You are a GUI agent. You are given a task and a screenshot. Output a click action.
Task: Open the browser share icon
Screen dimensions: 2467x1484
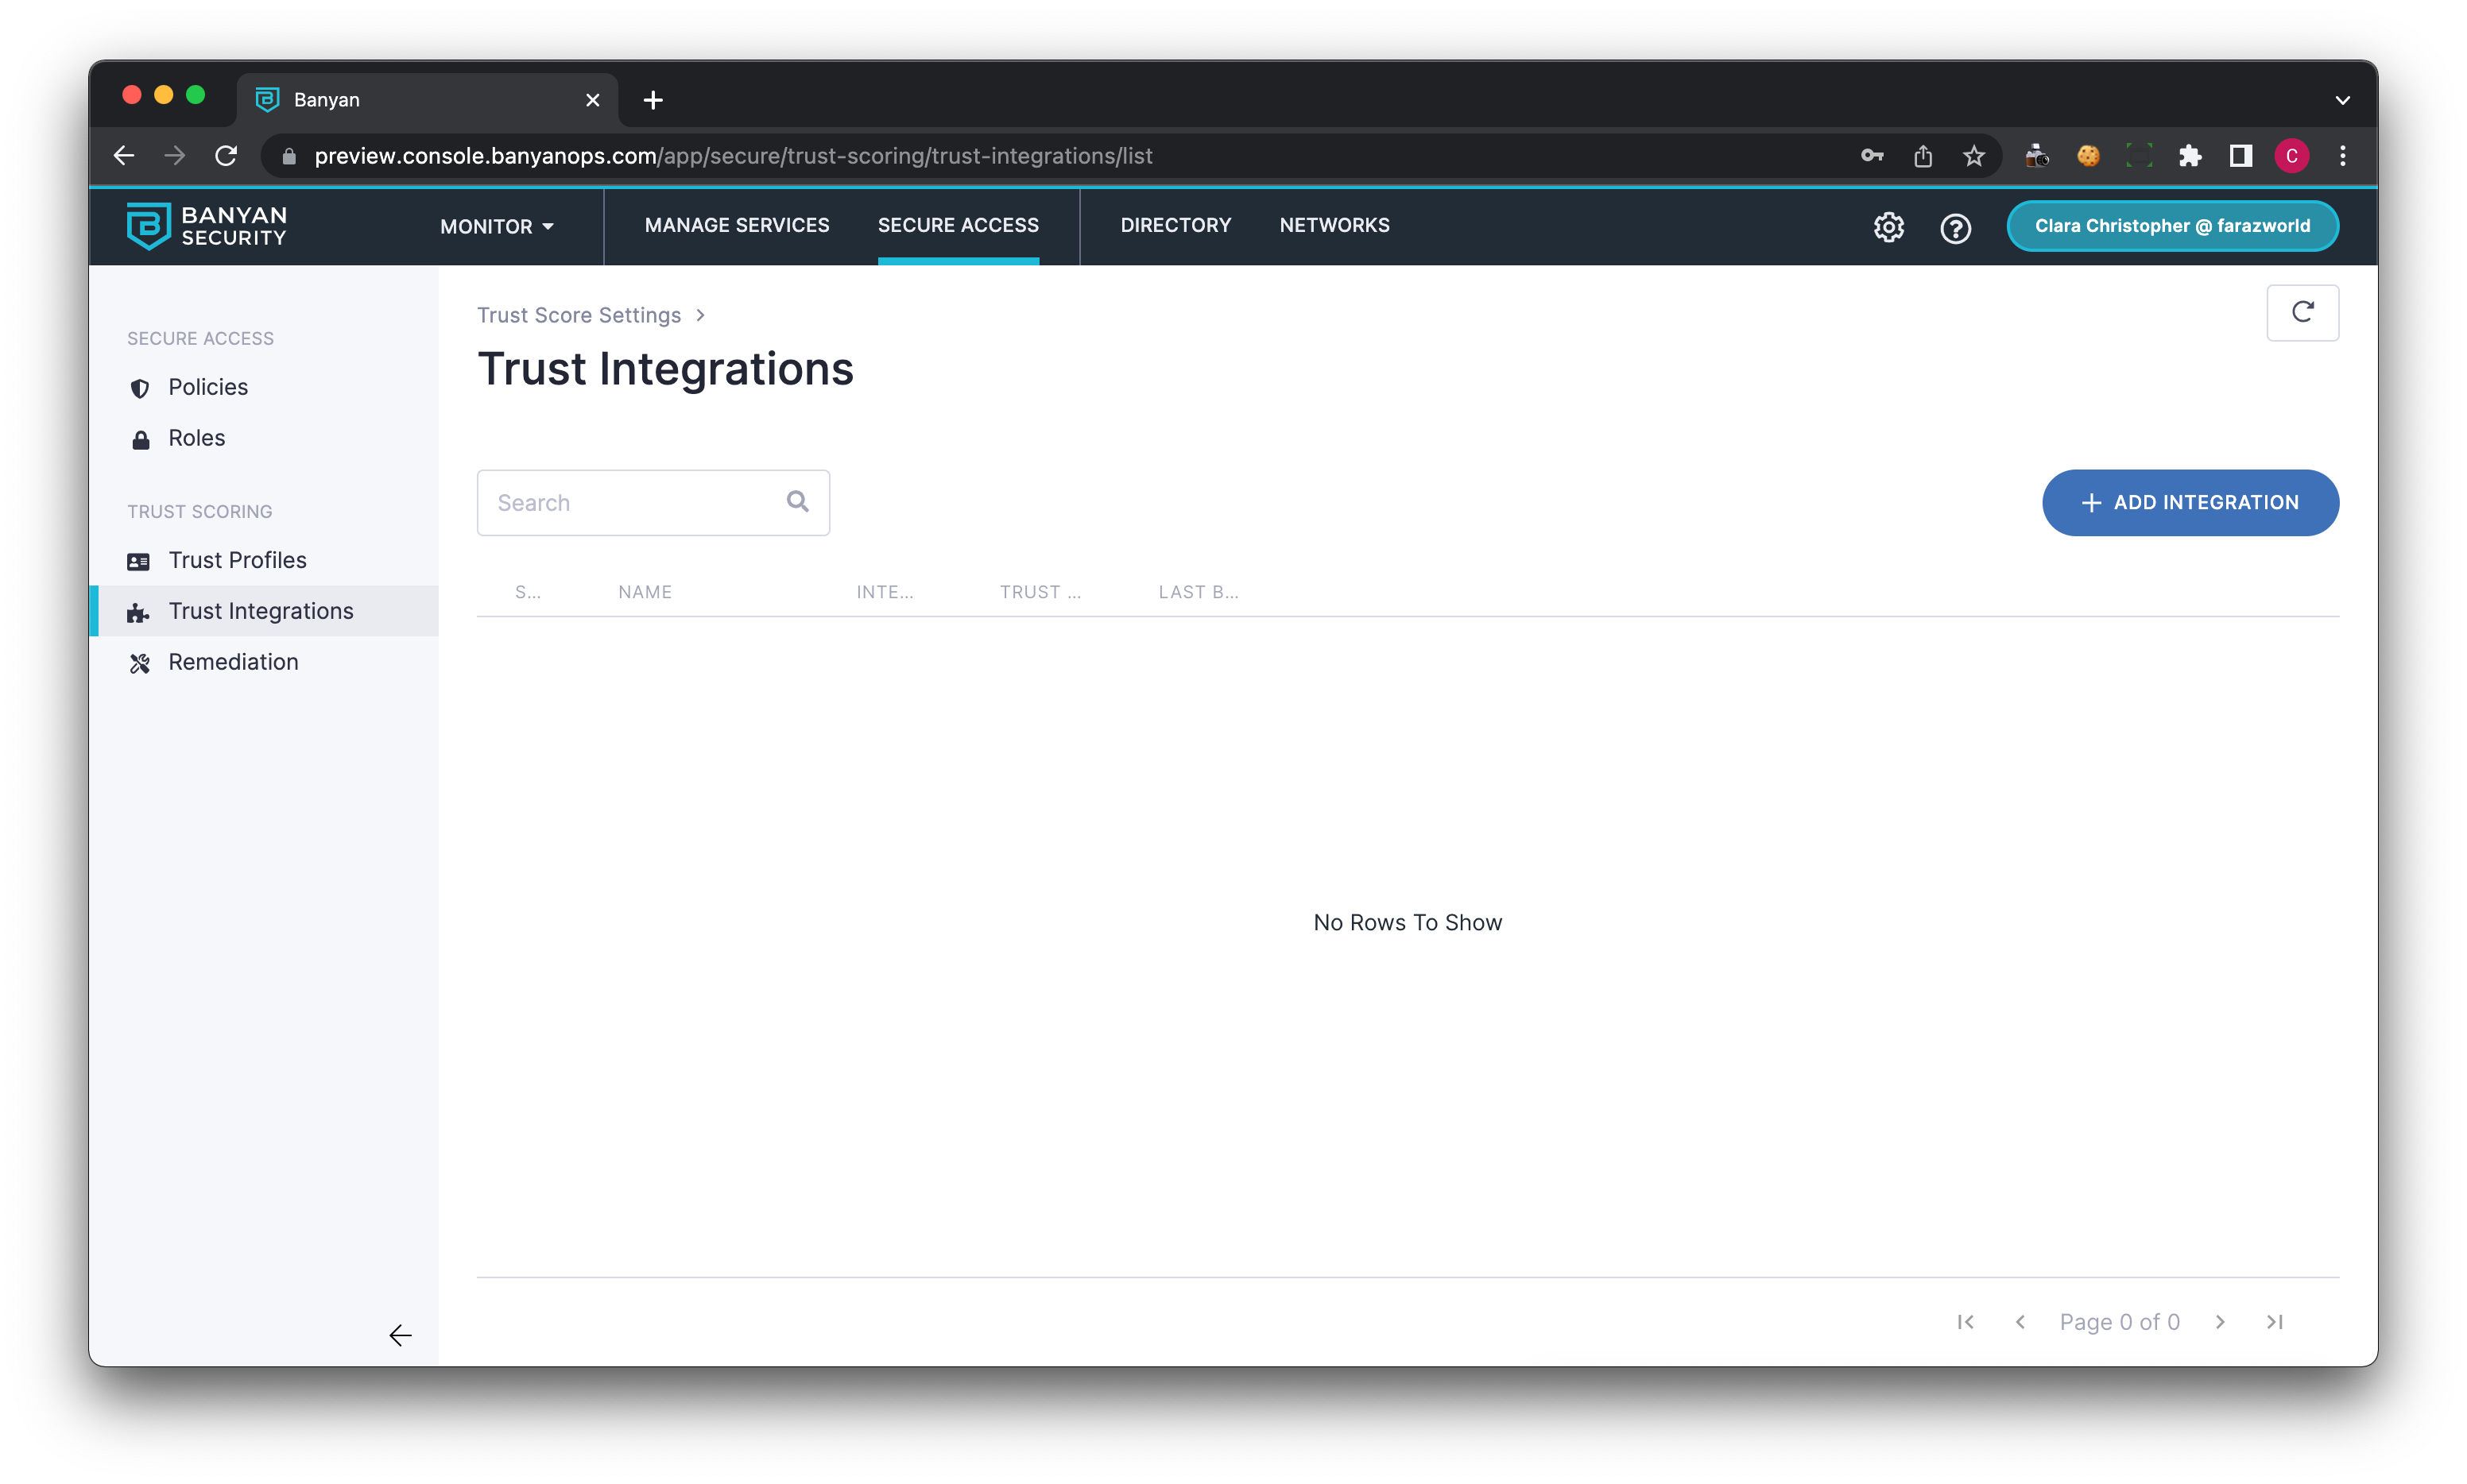tap(1922, 156)
